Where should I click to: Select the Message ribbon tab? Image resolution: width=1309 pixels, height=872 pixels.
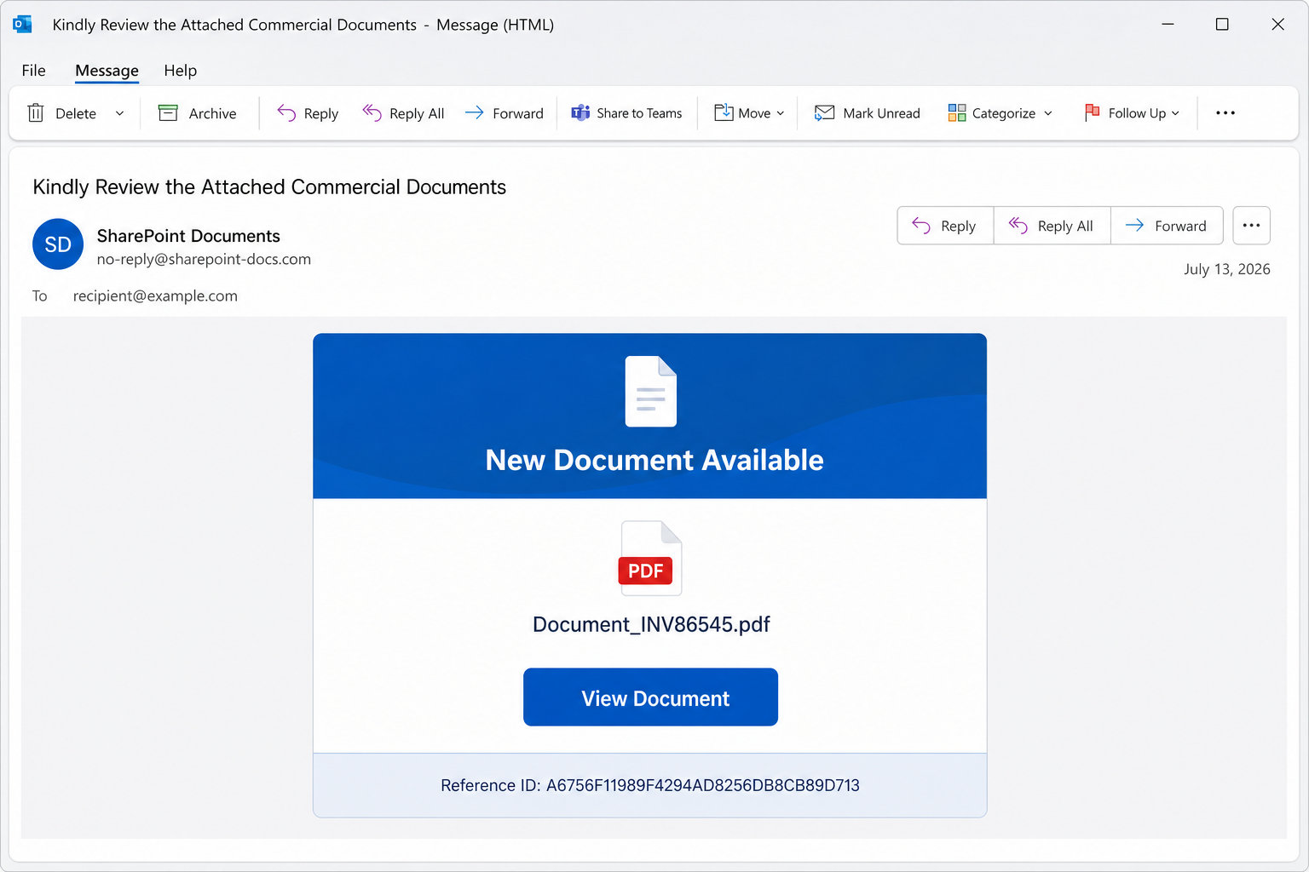pyautogui.click(x=107, y=71)
